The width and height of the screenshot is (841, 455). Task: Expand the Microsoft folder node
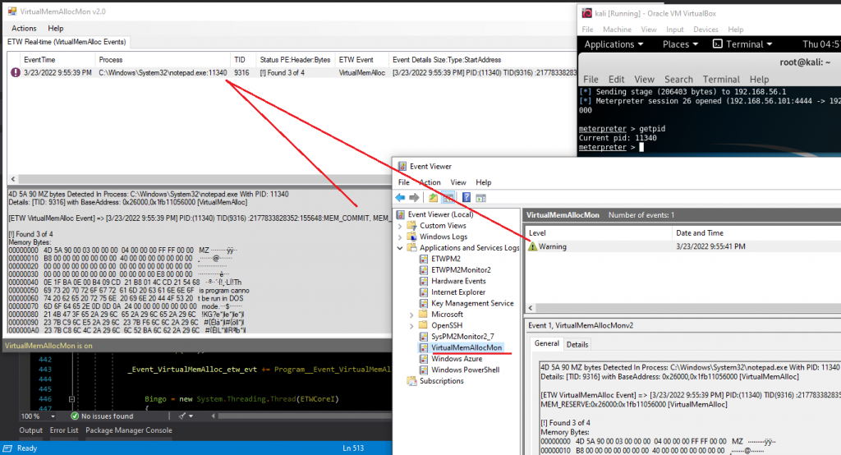(x=411, y=315)
